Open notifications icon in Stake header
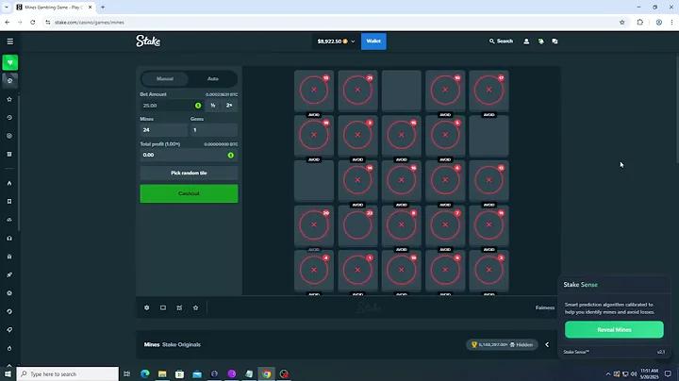679x381 pixels. [541, 41]
